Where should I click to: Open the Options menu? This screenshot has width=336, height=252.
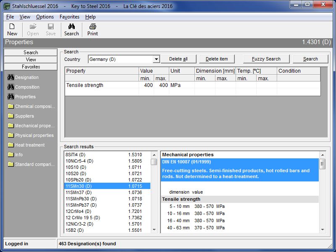point(45,17)
